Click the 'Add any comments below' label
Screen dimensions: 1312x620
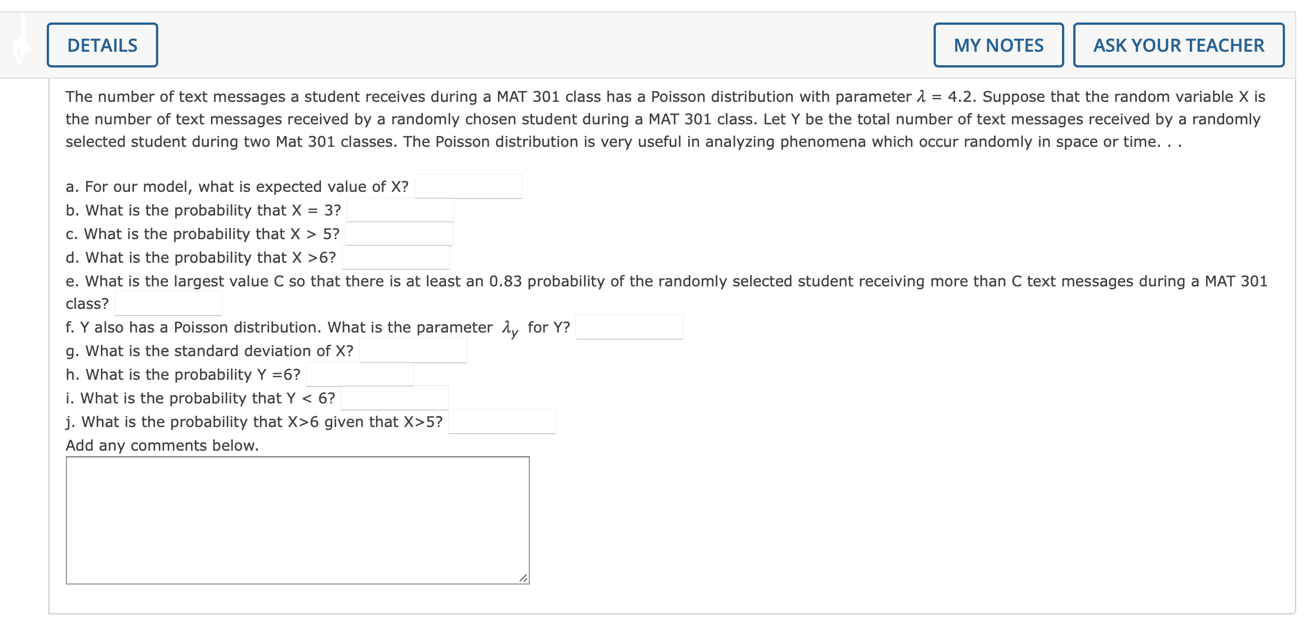(x=162, y=445)
